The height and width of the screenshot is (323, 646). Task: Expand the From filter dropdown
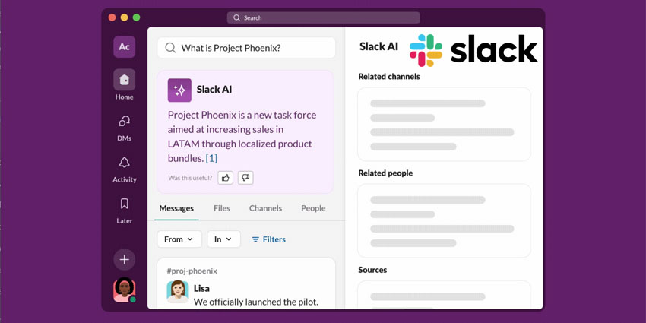point(179,239)
